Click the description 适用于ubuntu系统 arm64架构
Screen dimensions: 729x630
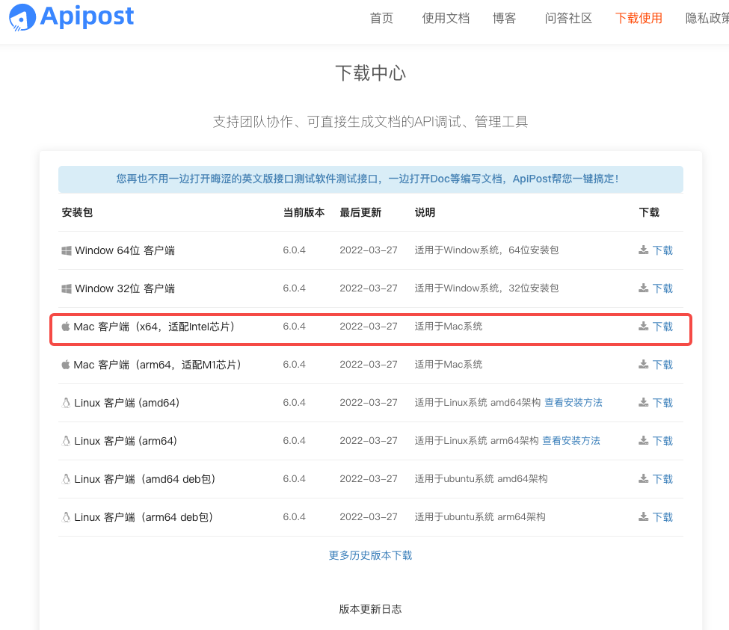tap(480, 516)
